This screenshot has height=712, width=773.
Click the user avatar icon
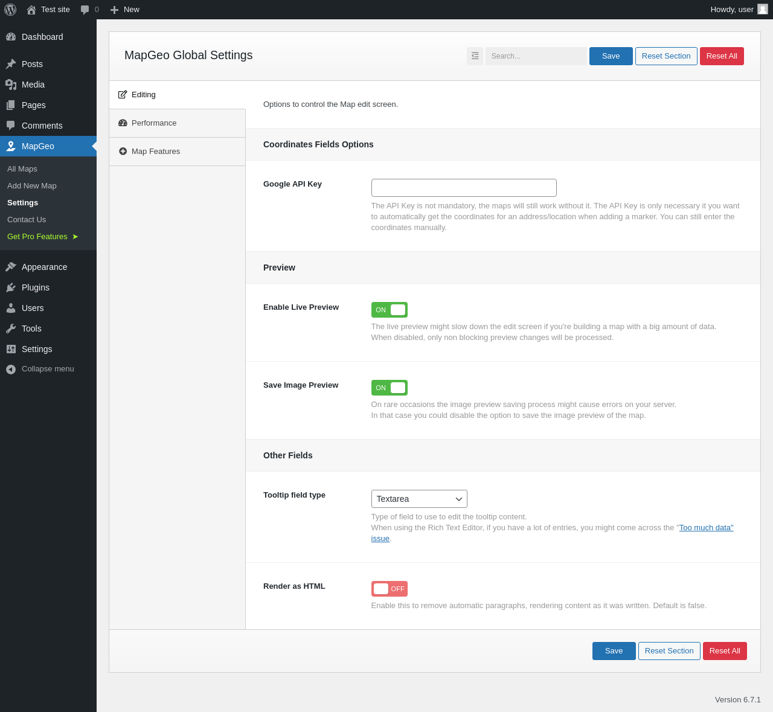pyautogui.click(x=763, y=9)
